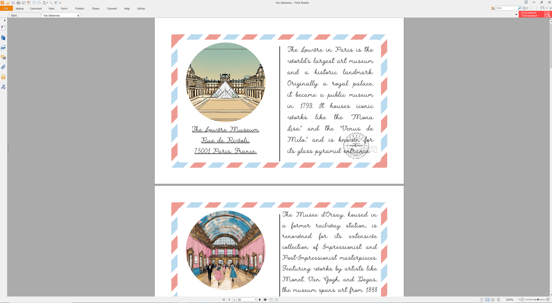Open the Help ribbon tab

coord(127,8)
